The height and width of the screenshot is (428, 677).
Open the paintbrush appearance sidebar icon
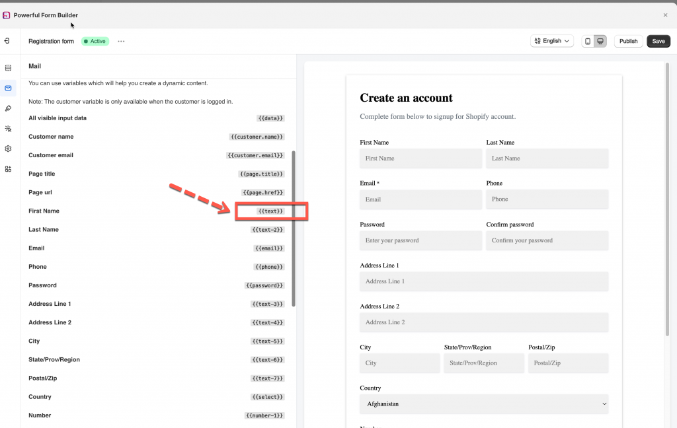8,108
